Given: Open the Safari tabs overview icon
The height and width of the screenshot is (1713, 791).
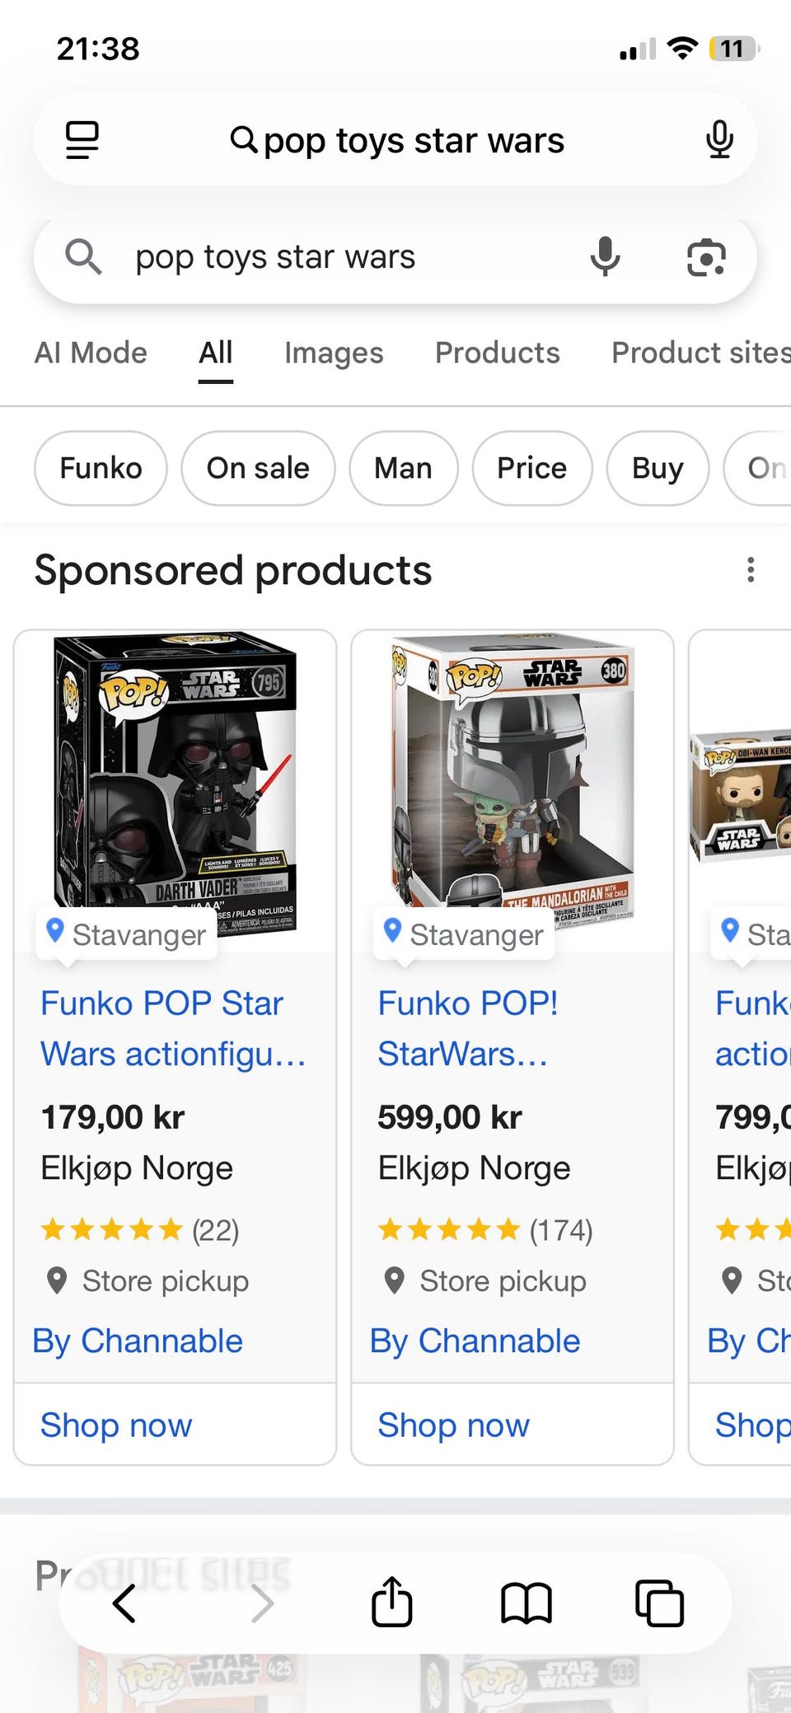Looking at the screenshot, I should pos(660,1603).
